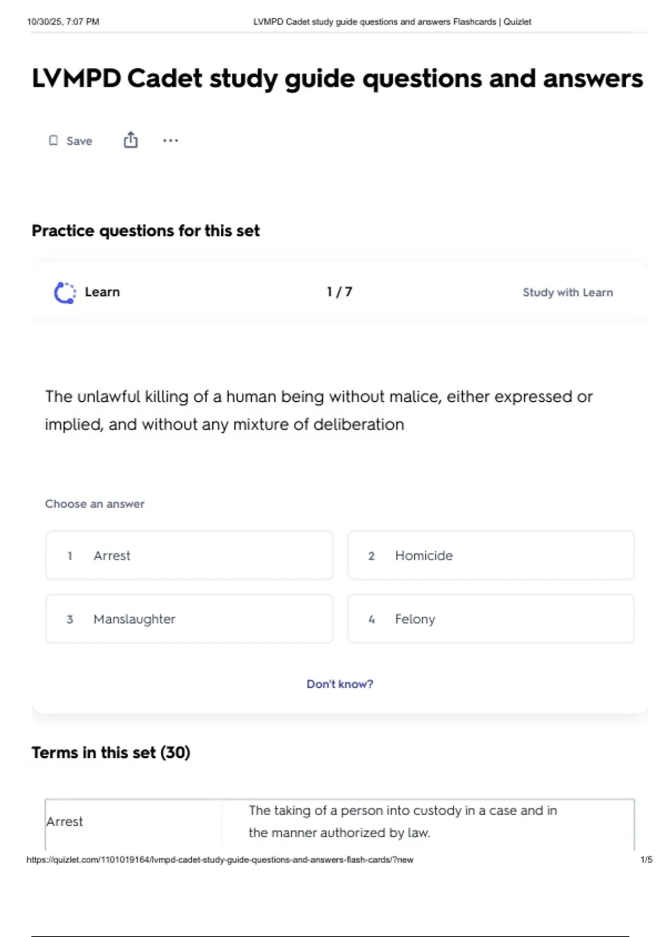Click the Save bookmark icon
This screenshot has width=661, height=937.
point(53,141)
